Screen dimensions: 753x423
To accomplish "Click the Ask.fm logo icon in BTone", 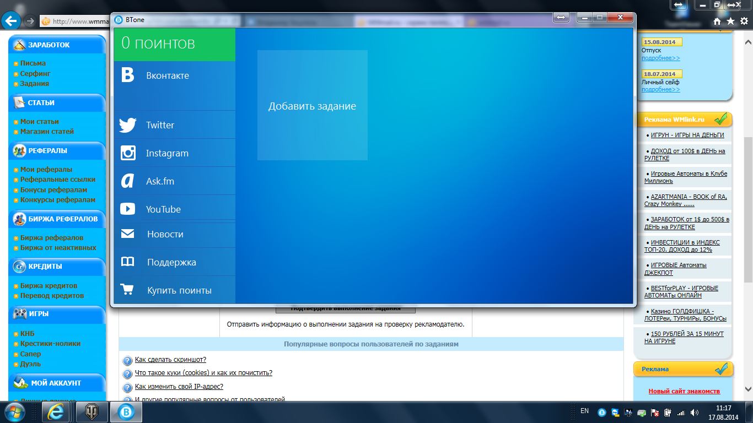I will pos(128,181).
